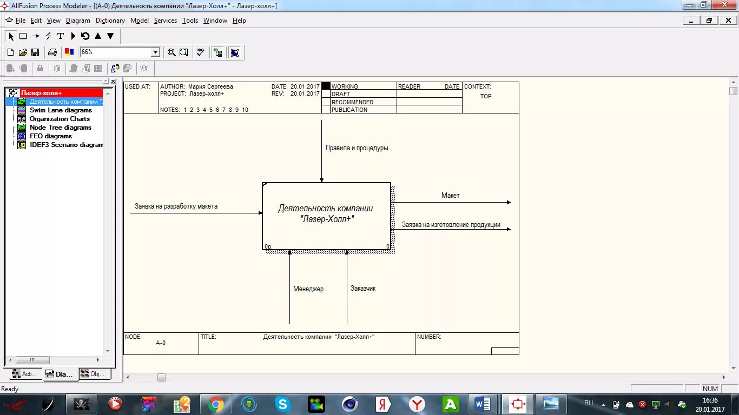Run the ABC spell check
Viewport: 739px width, 415px height.
[201, 52]
